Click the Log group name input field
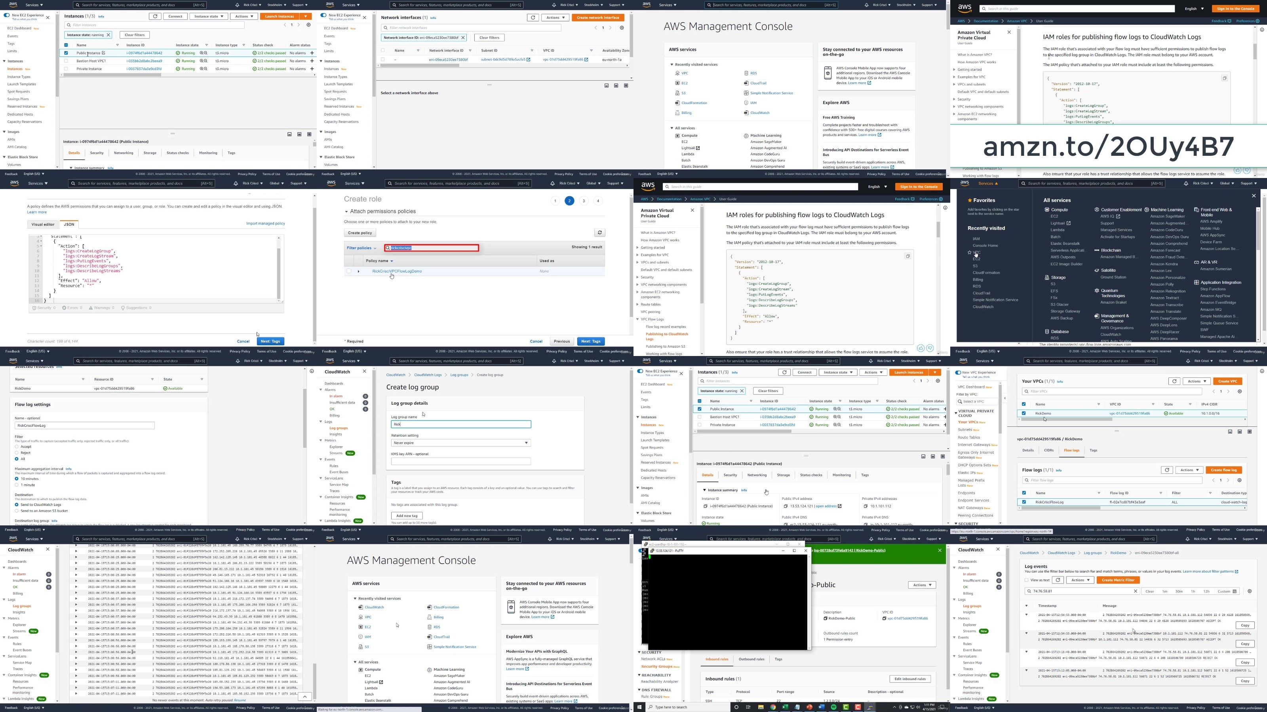Image resolution: width=1267 pixels, height=712 pixels. click(461, 424)
